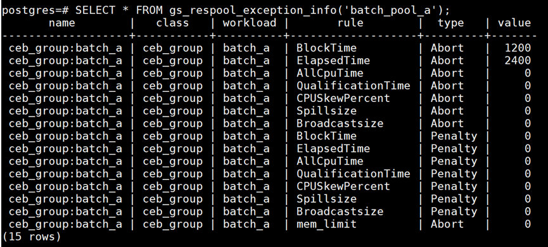This screenshot has height=247, width=548.
Task: Click Broadcastsize in the Penalty row
Action: (340, 212)
